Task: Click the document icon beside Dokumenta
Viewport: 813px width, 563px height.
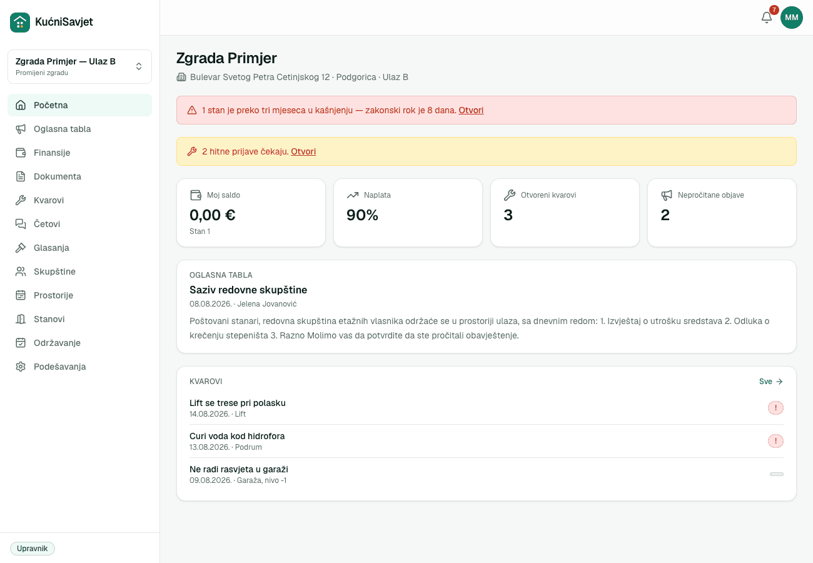Action: tap(21, 176)
